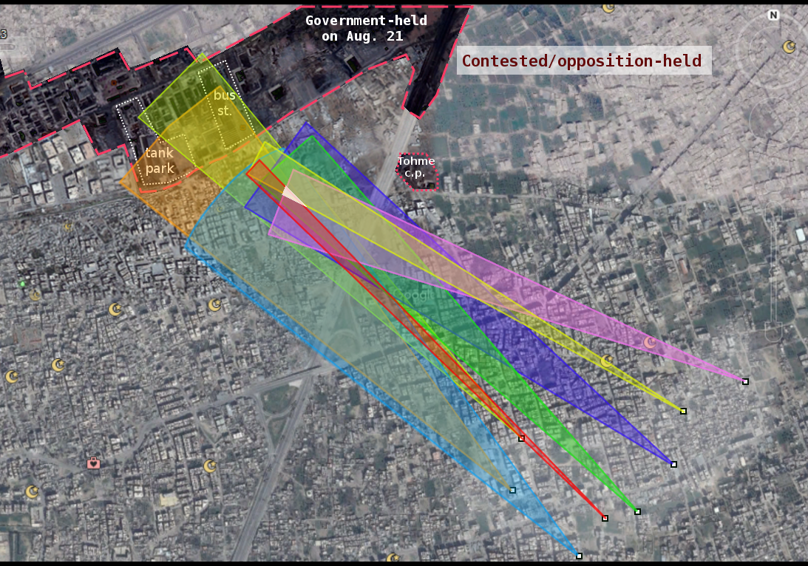Click the pink crescent mosque marker

pos(650,343)
